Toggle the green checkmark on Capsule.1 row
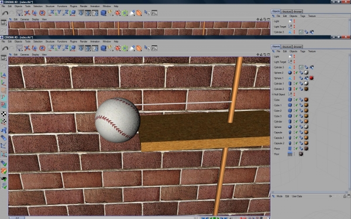Screen dimensions: 351x219 point(297,138)
